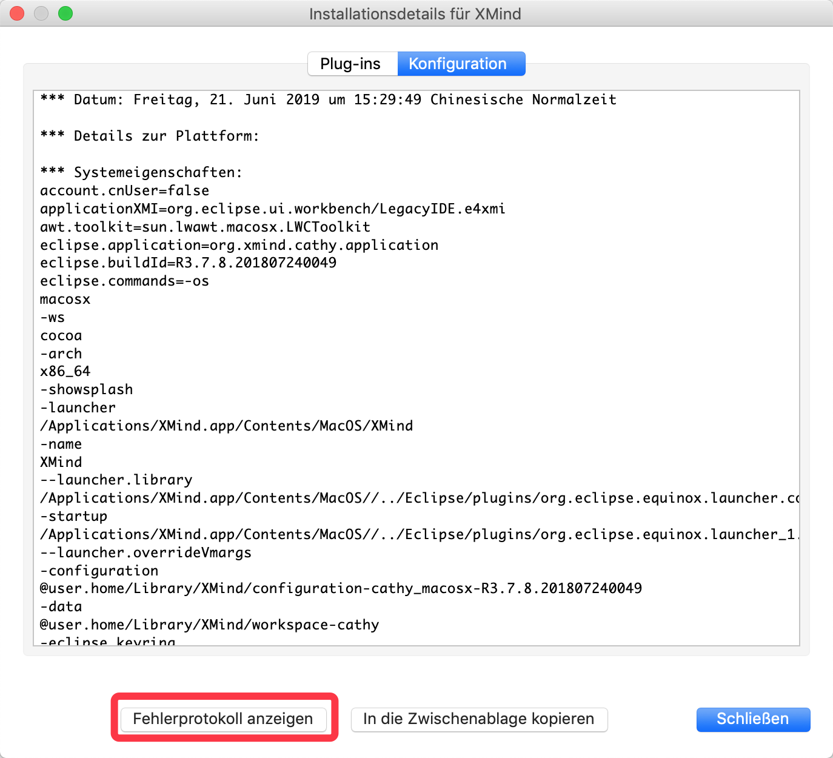Click the '-startup' line

73,516
